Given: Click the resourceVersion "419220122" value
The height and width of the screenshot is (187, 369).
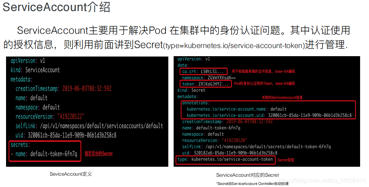Looking at the screenshot, I should coord(70,117).
